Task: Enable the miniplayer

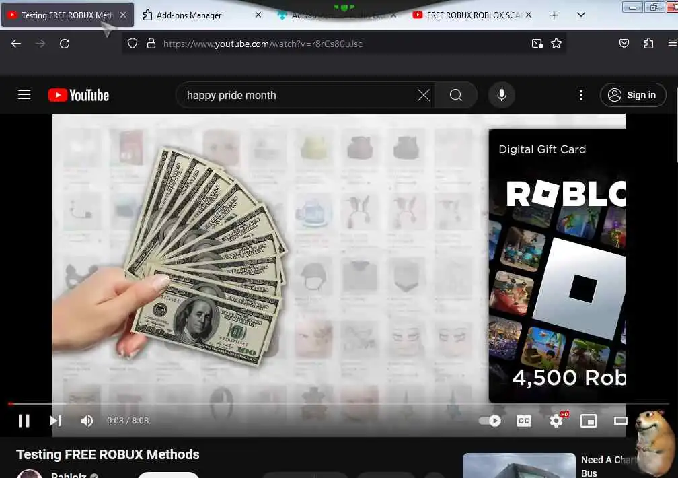Action: [x=589, y=421]
